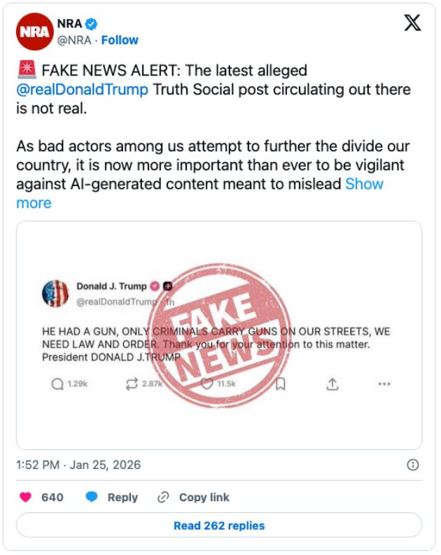The image size is (441, 555).
Task: Open the tweet info icon
Action: tap(413, 465)
